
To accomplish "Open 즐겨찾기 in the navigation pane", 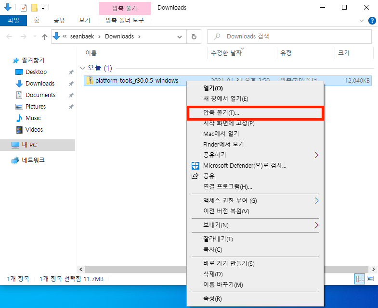I will pos(33,60).
